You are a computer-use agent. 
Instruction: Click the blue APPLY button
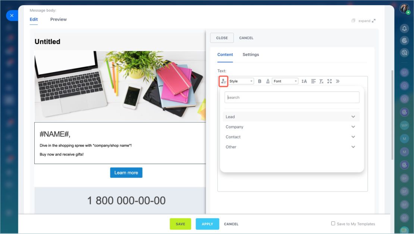(x=207, y=224)
